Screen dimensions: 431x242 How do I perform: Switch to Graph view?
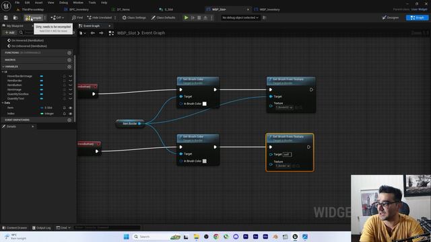coord(418,17)
